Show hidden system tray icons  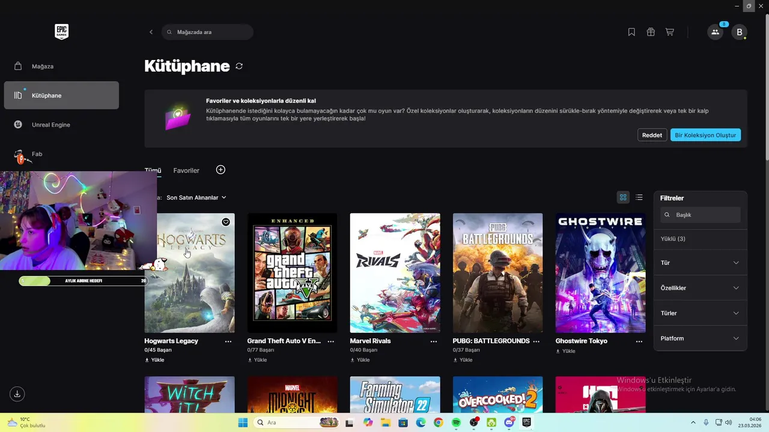tap(693, 422)
